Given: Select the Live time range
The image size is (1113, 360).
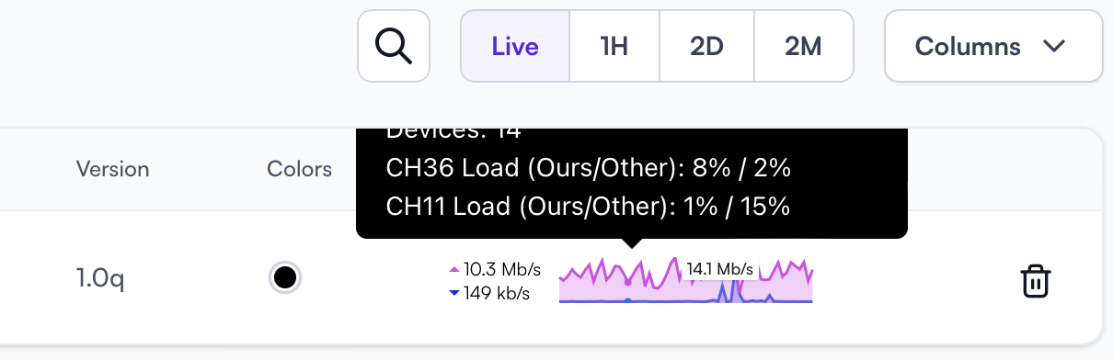Looking at the screenshot, I should (515, 46).
